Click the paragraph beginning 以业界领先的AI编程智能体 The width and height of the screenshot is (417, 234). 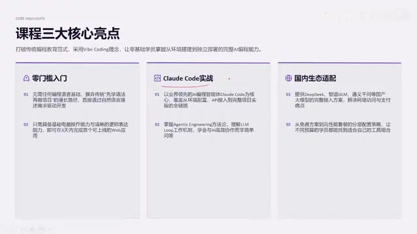(x=210, y=100)
